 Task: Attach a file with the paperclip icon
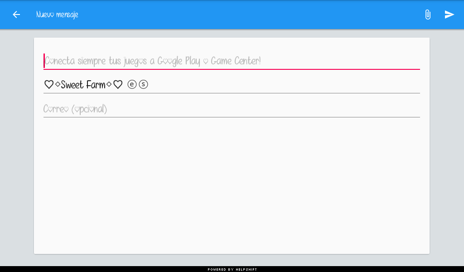pyautogui.click(x=428, y=15)
